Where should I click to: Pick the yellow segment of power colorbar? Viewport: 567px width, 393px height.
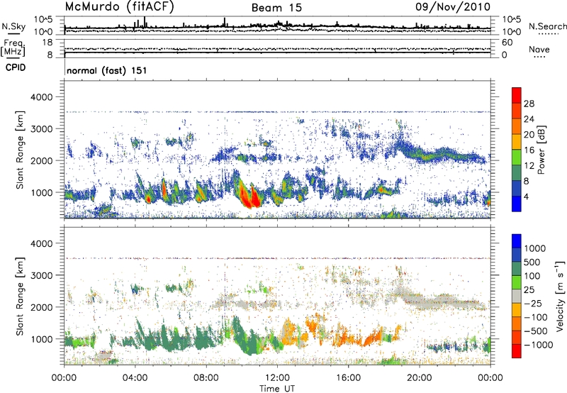(517, 142)
